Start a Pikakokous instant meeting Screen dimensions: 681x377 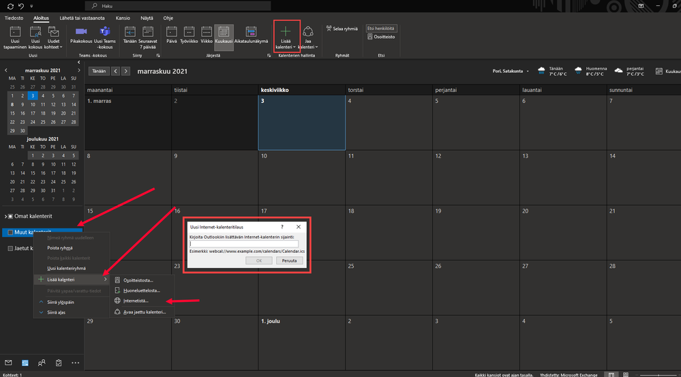(81, 33)
